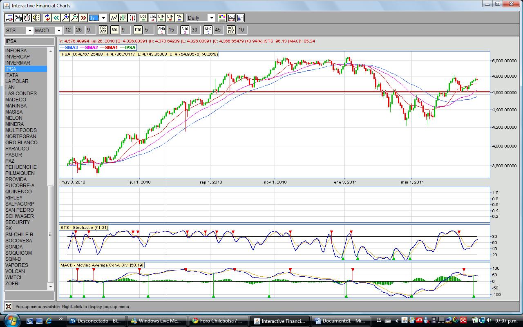523x327 pixels.
Task: Click the chart-with-histogram layout icon
Action: click(231, 18)
